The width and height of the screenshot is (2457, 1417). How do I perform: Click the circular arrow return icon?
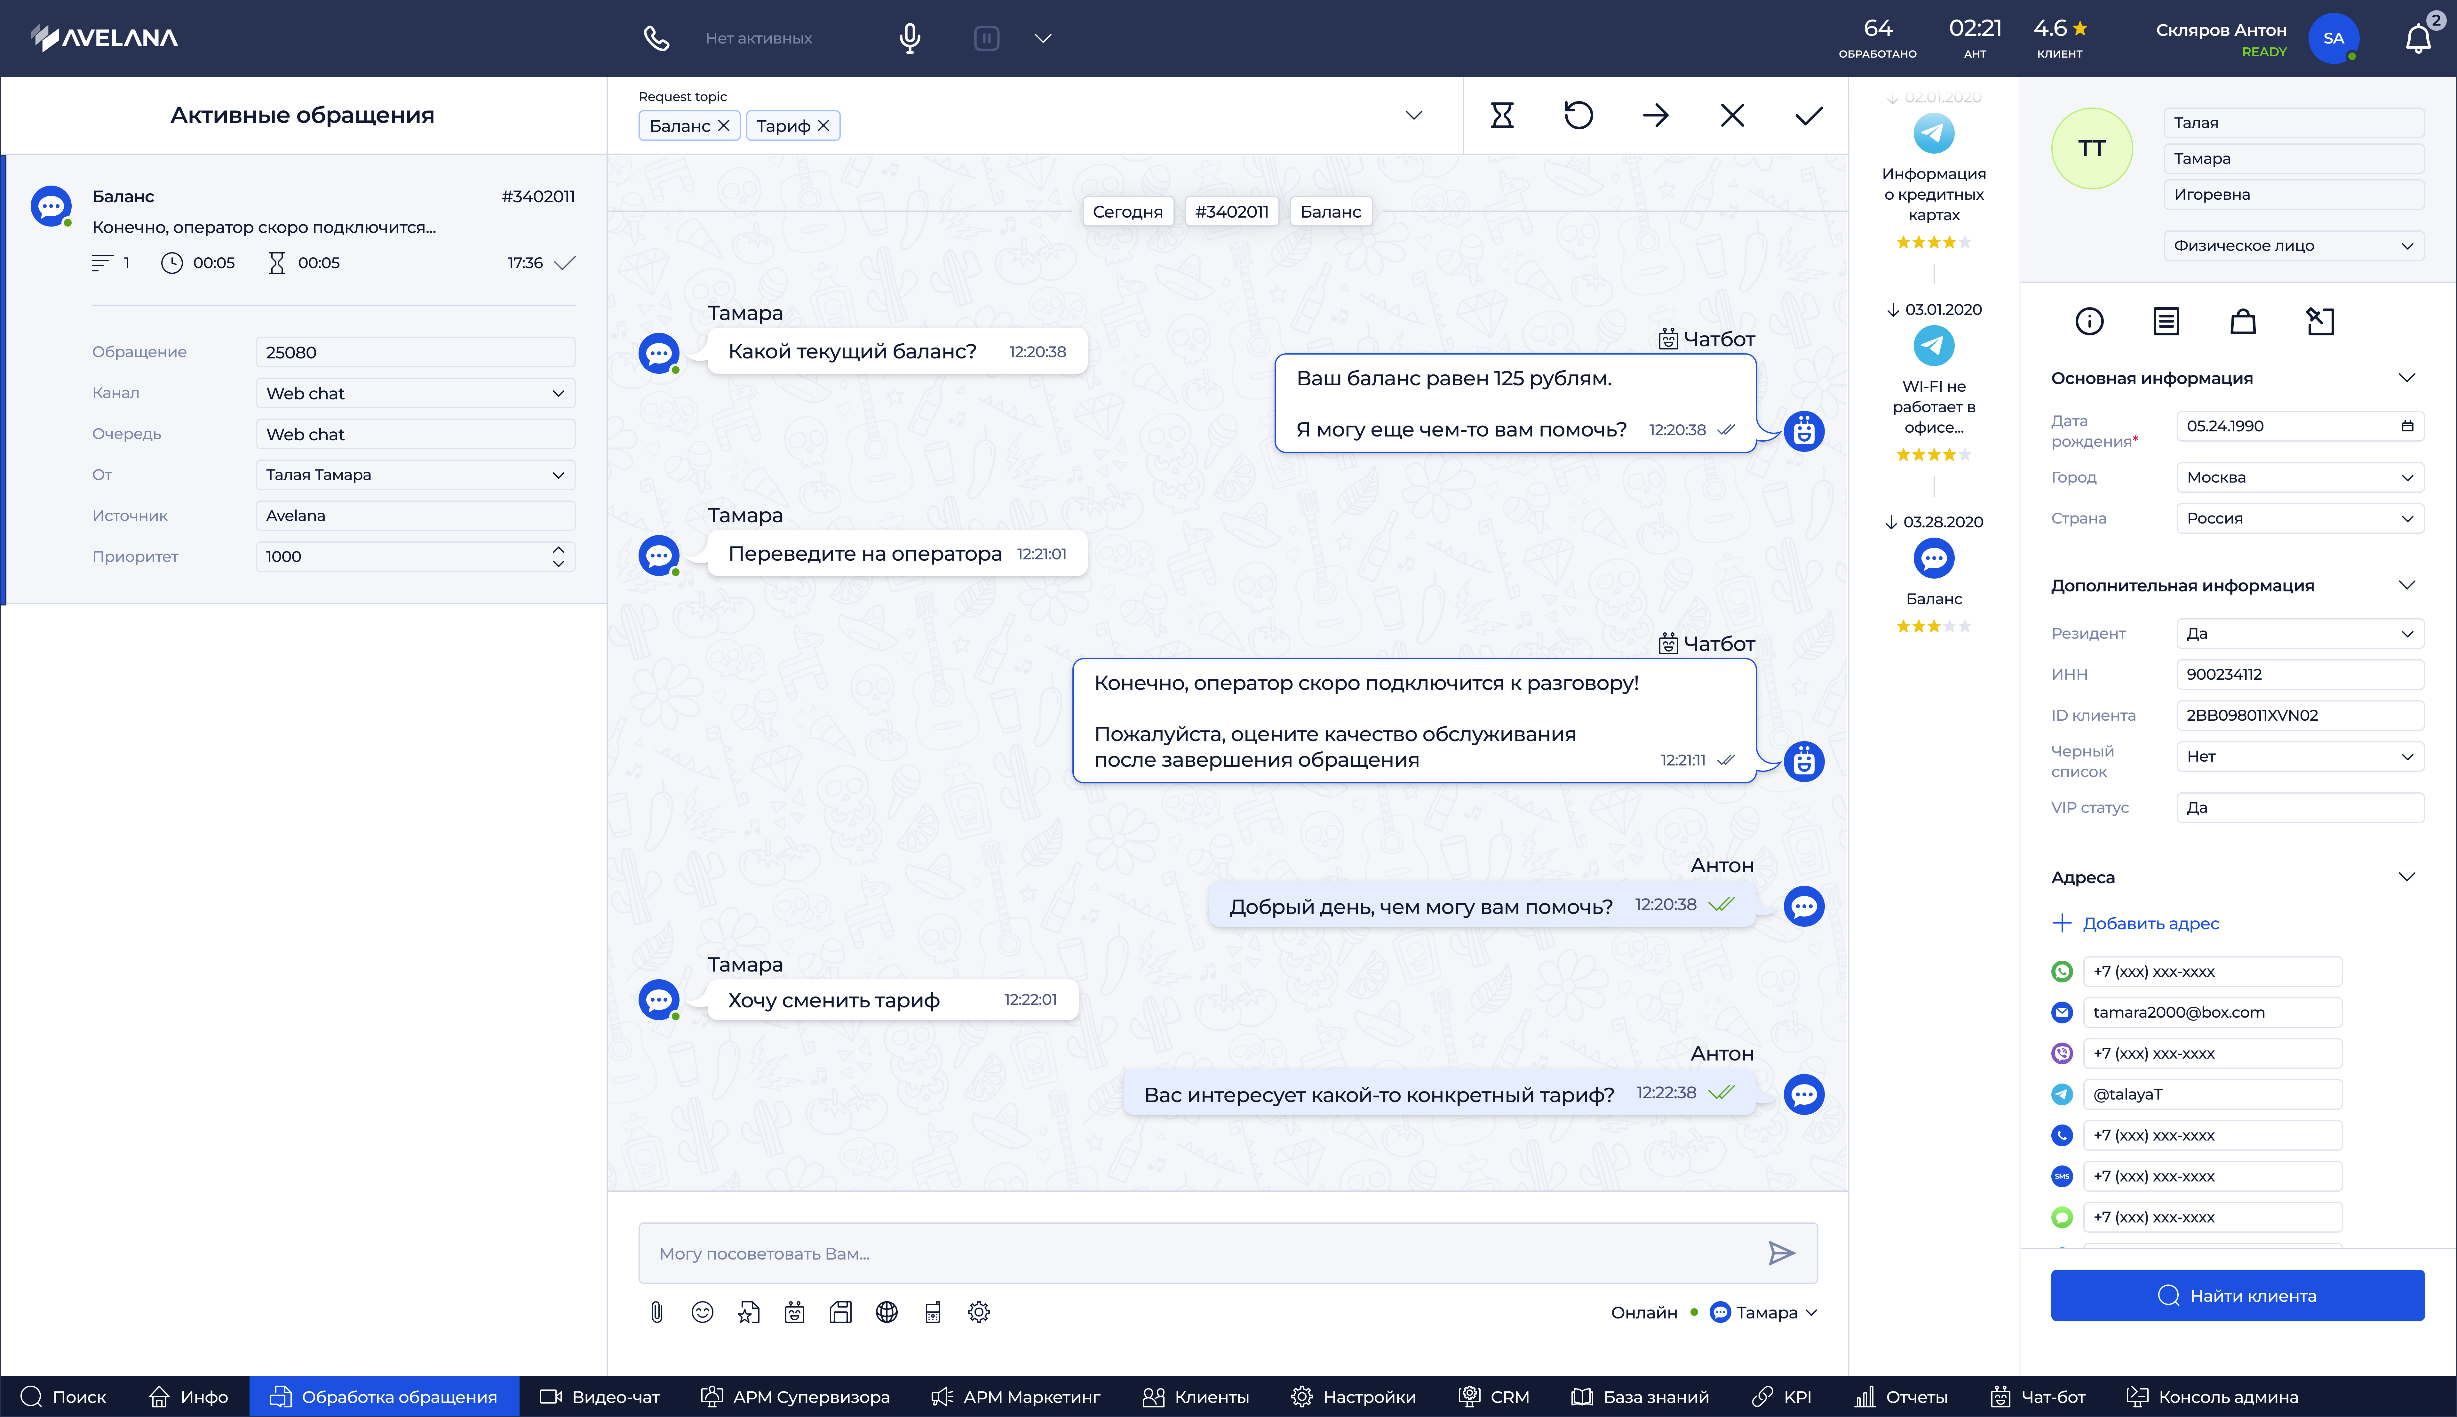click(1579, 115)
